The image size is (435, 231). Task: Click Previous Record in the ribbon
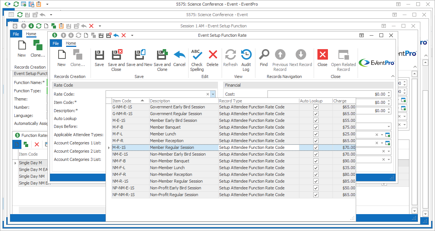coord(280,61)
